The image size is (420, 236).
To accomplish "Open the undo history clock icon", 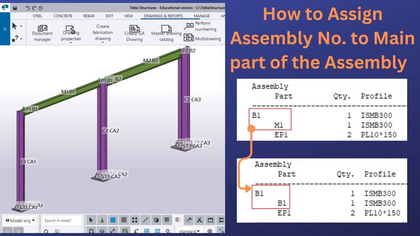I will click(x=40, y=8).
